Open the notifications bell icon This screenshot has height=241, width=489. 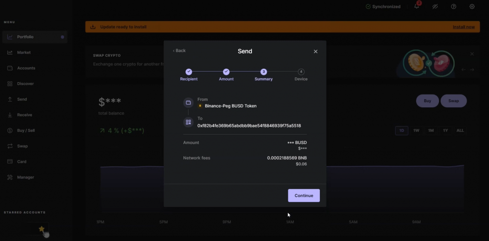[416, 6]
